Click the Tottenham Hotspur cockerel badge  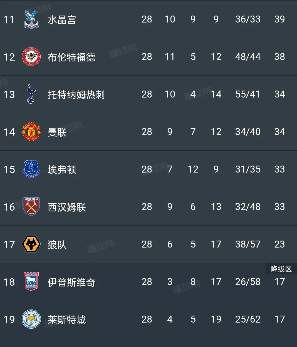pyautogui.click(x=31, y=94)
